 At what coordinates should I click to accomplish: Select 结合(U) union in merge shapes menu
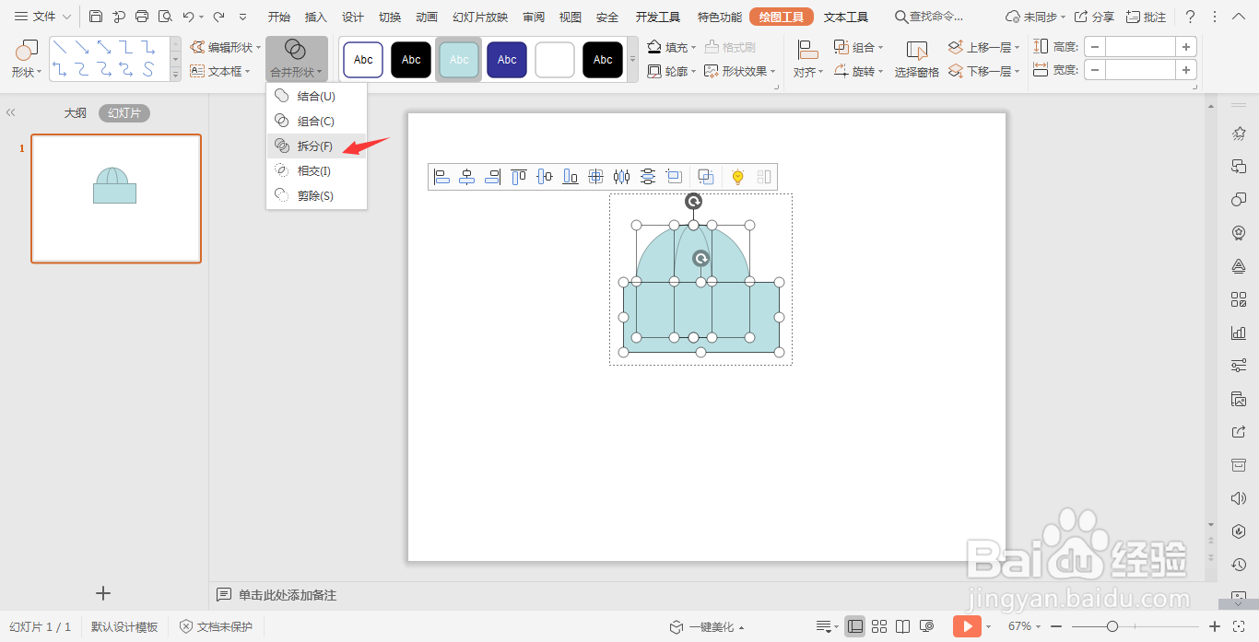(316, 96)
